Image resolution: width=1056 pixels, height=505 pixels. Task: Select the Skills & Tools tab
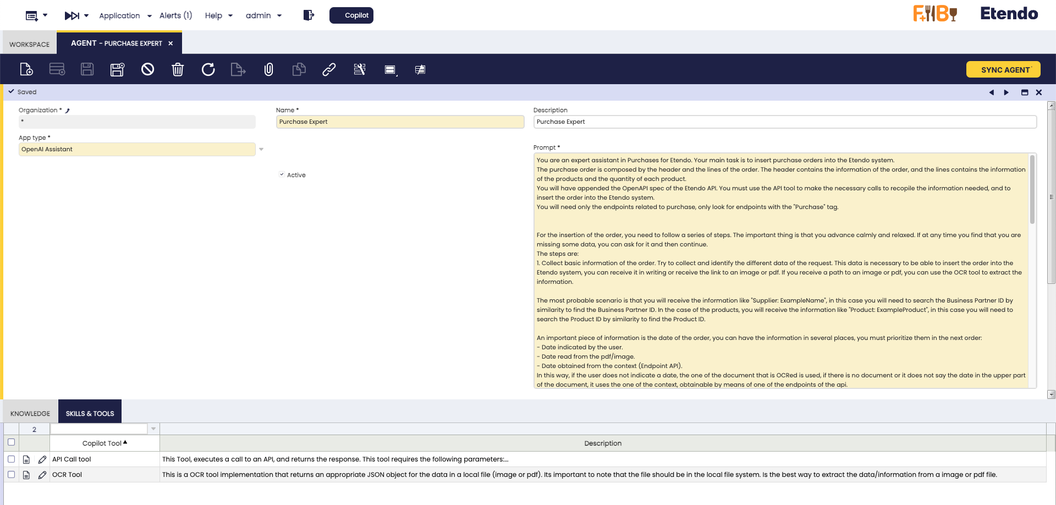[x=90, y=414]
